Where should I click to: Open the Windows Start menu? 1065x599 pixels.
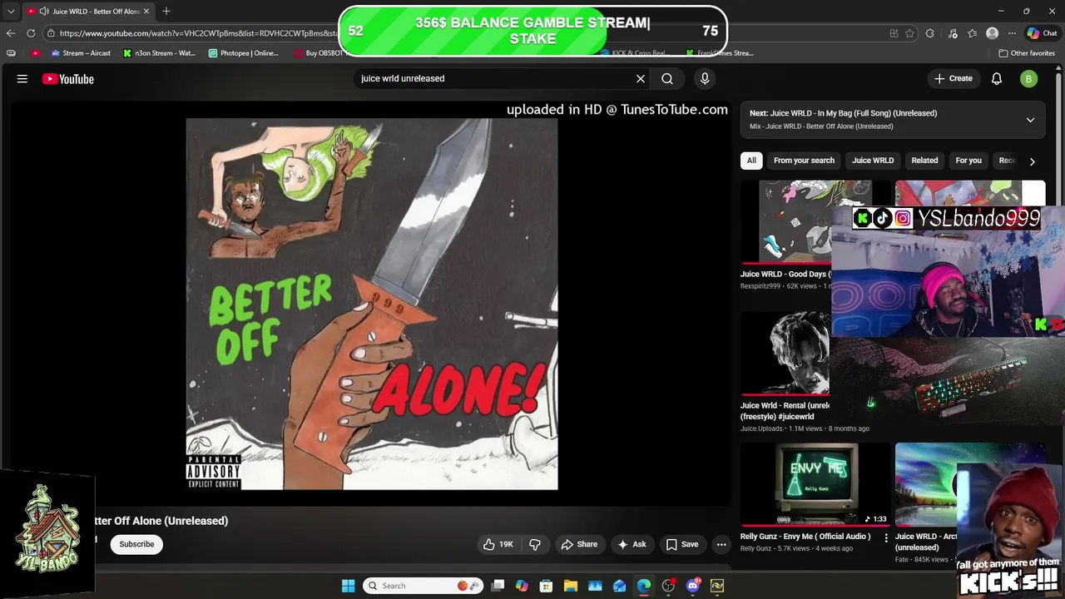pyautogui.click(x=349, y=586)
